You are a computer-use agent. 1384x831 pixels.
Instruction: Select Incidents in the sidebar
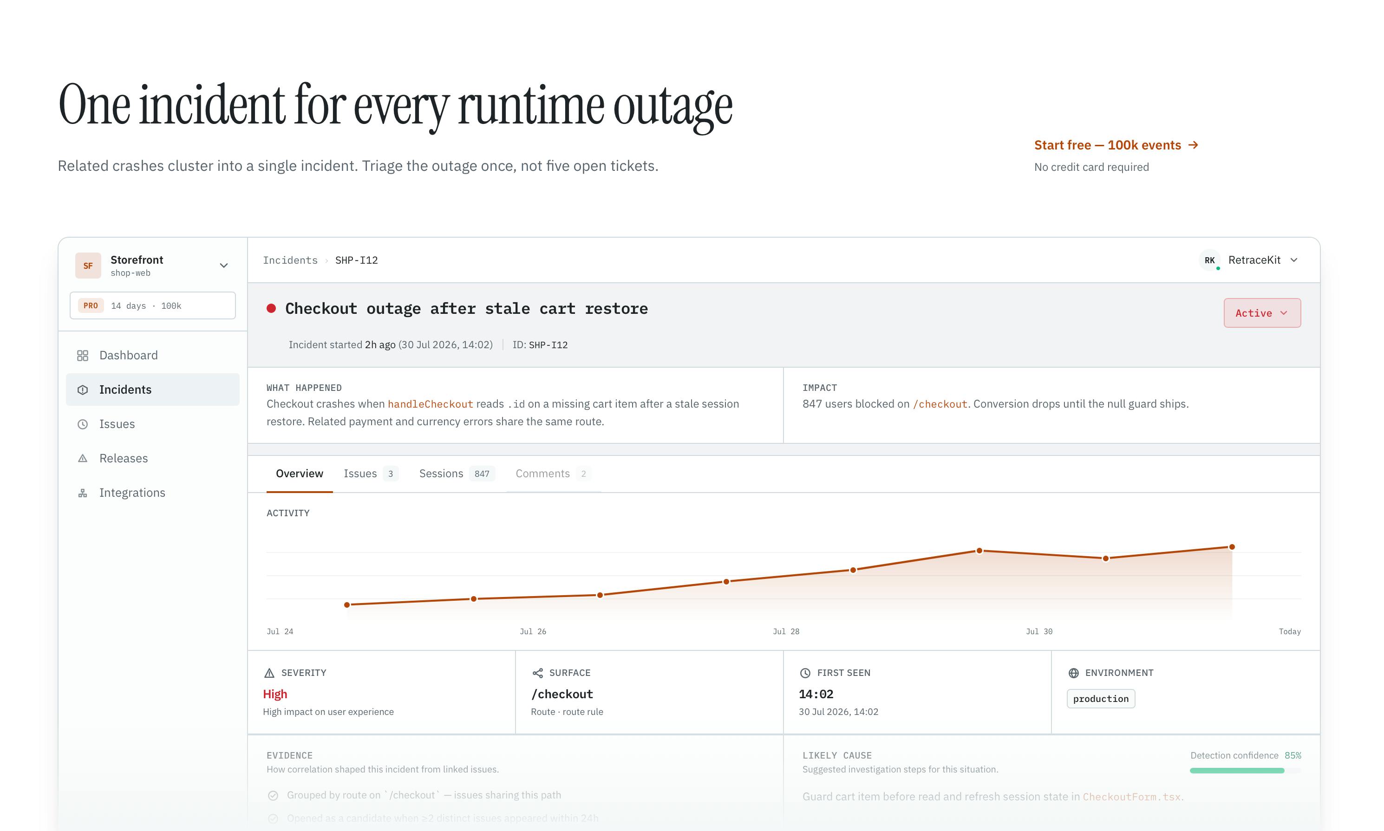[152, 390]
